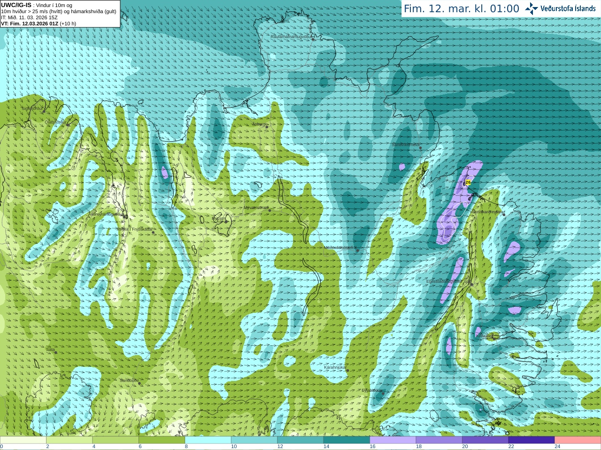Click the Akureyrarflugvöllur station label
This screenshot has height=450, width=601.
[106, 214]
